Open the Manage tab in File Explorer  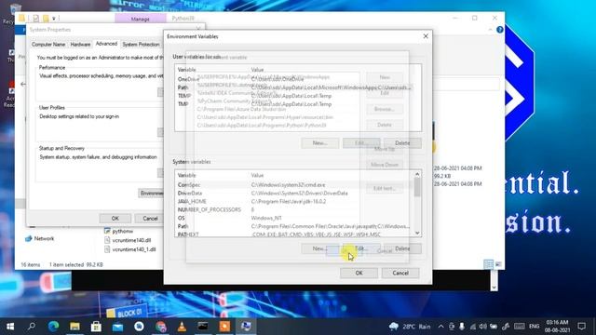coord(141,19)
